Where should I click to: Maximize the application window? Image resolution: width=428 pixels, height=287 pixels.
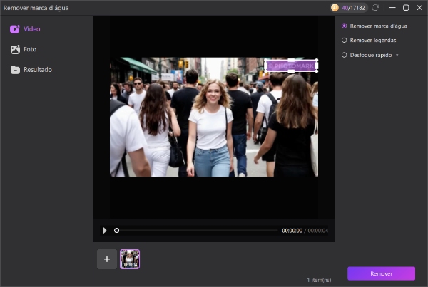tap(406, 7)
